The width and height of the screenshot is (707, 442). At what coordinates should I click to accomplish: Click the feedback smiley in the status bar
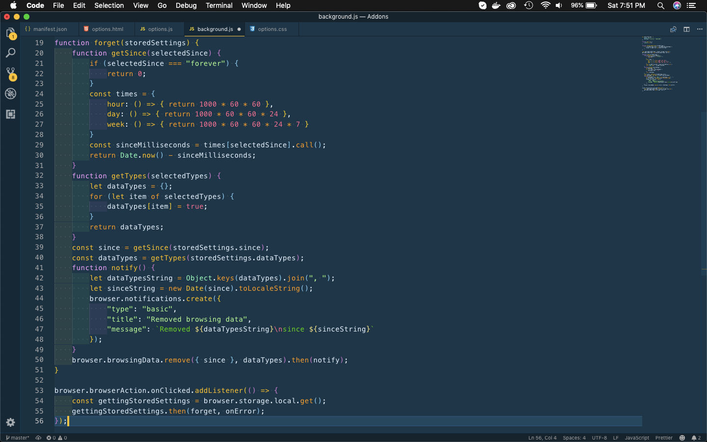682,438
